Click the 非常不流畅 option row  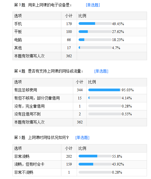[80, 172]
